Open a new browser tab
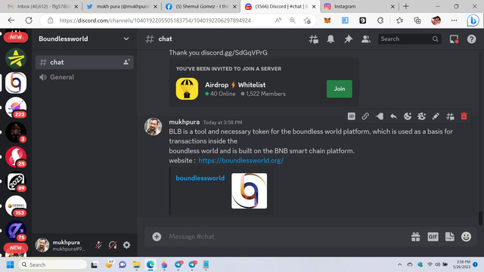The height and width of the screenshot is (272, 484). pos(406,7)
